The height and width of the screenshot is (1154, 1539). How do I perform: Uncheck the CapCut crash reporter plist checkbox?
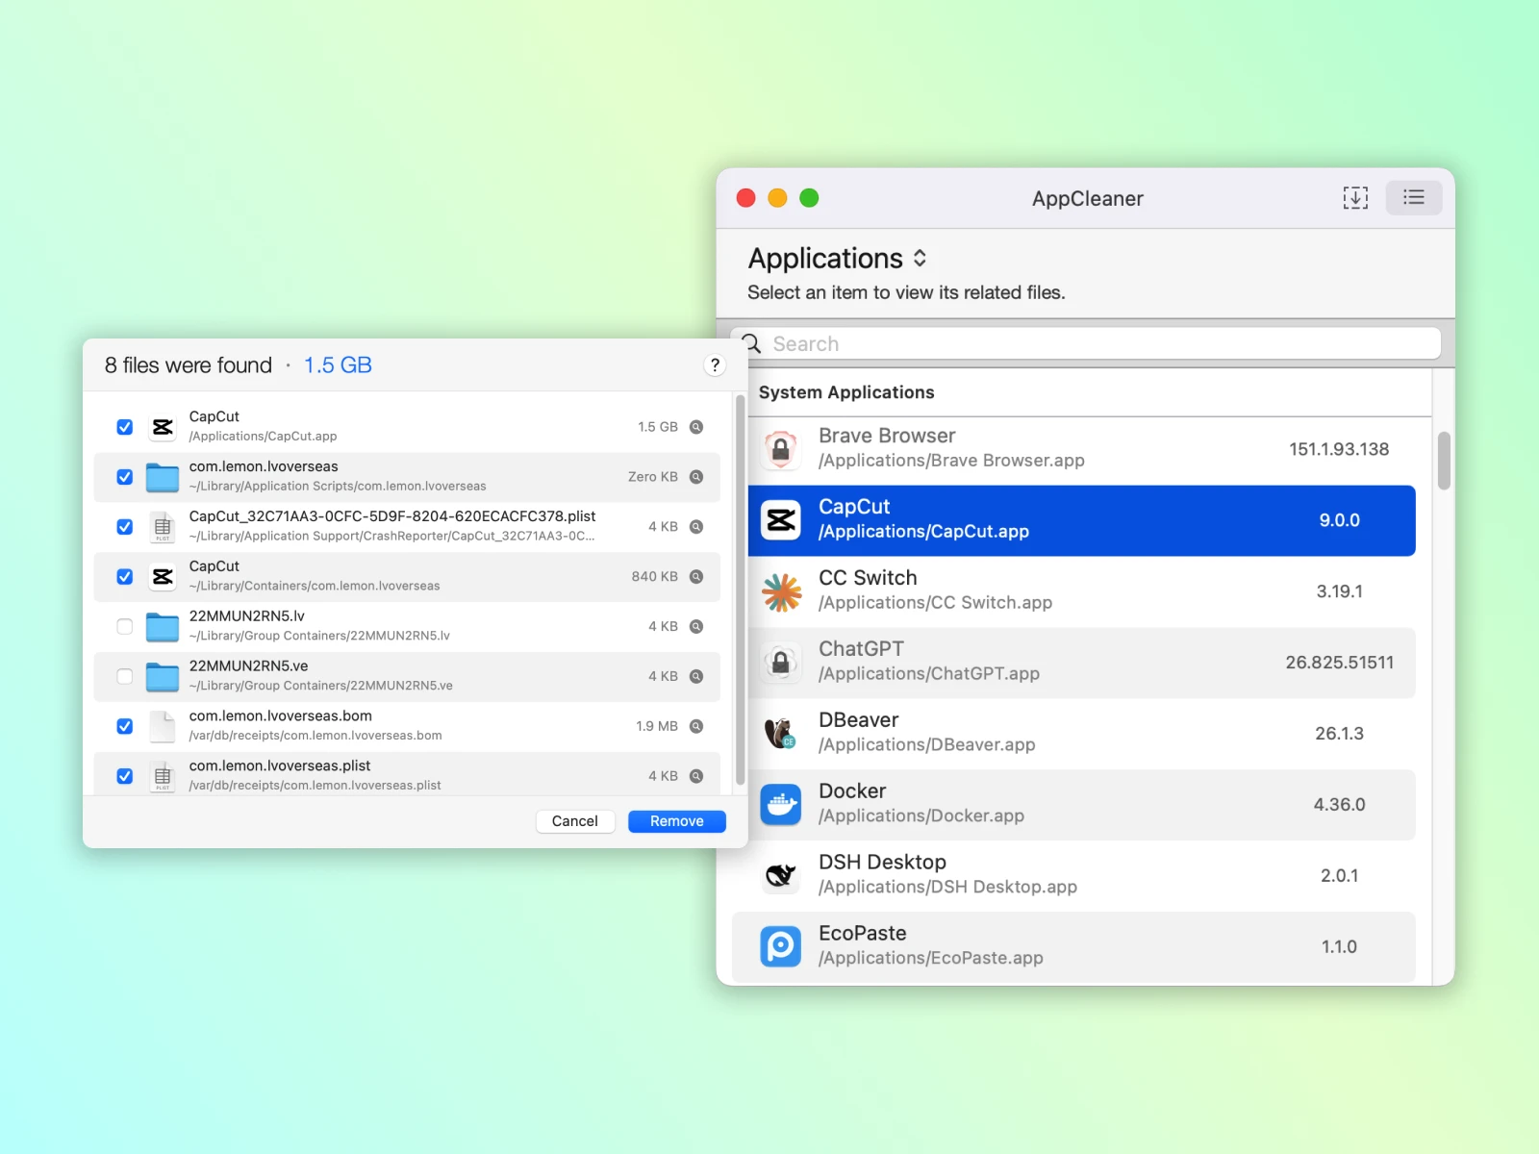tap(125, 527)
